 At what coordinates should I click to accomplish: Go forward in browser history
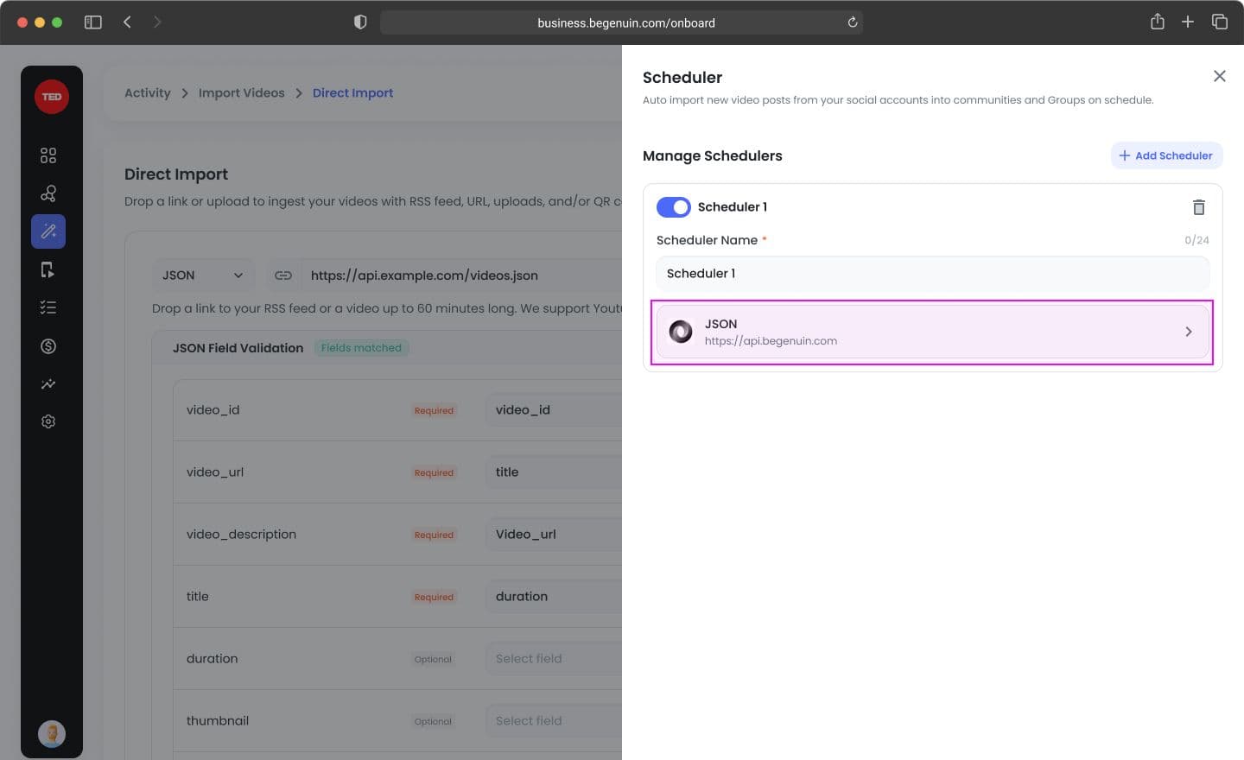[157, 22]
